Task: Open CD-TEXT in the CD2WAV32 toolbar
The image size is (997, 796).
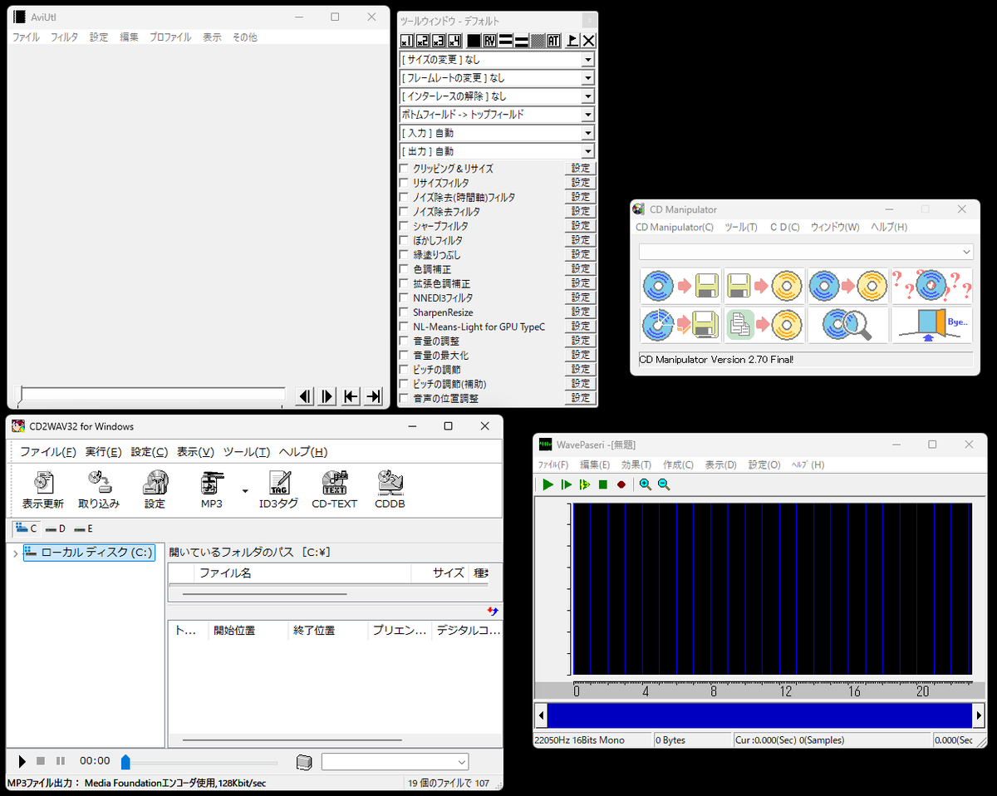Action: pyautogui.click(x=334, y=489)
